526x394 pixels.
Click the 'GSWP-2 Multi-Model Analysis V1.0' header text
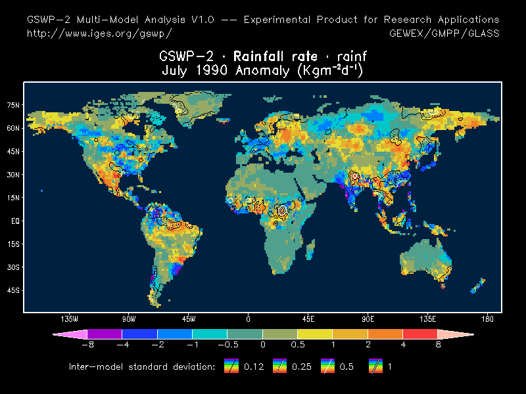pos(120,20)
